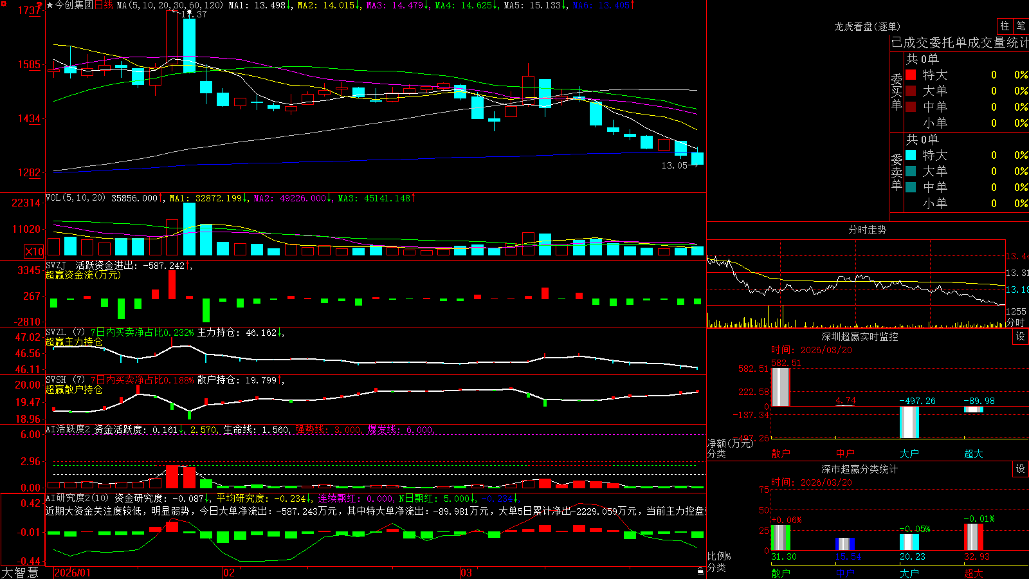The width and height of the screenshot is (1029, 579).
Task: Click the lock icon at chart bottom-right
Action: pos(701,571)
